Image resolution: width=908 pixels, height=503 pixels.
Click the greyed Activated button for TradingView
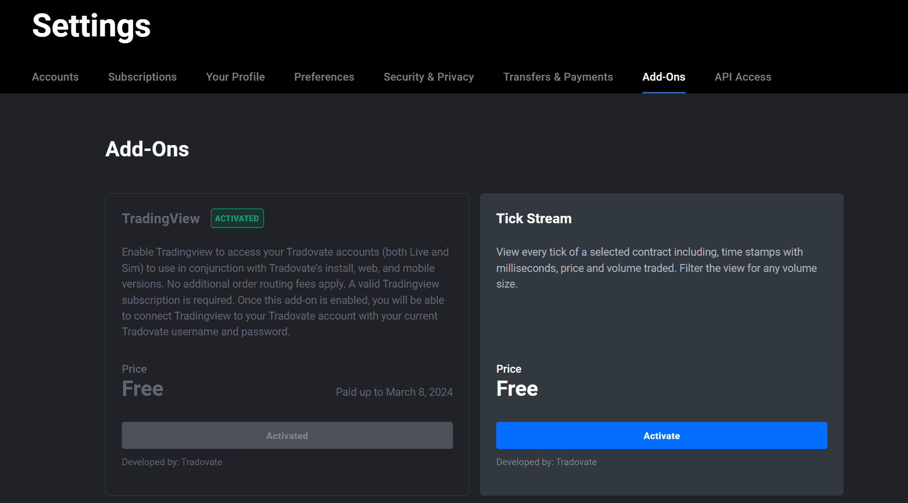(x=287, y=436)
